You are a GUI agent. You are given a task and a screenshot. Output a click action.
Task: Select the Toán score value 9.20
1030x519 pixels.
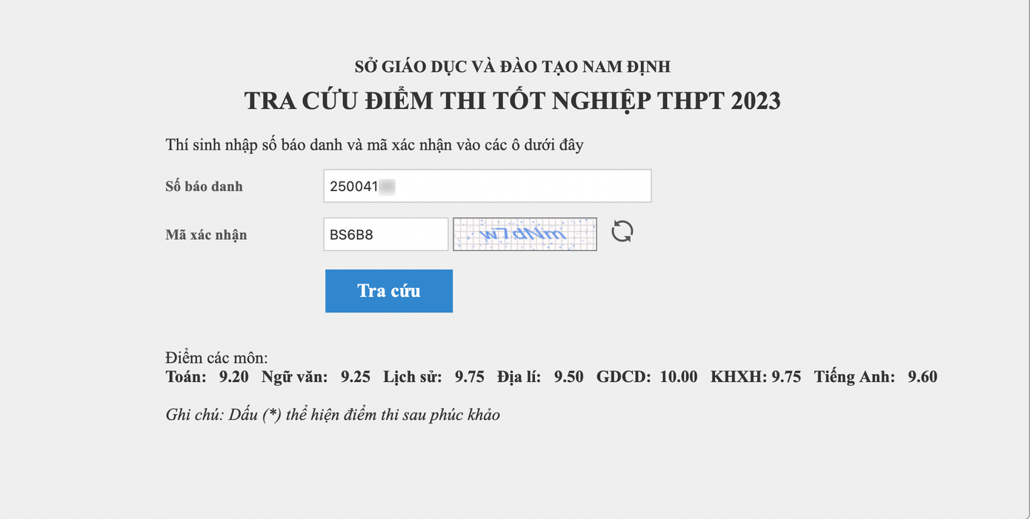click(x=233, y=377)
